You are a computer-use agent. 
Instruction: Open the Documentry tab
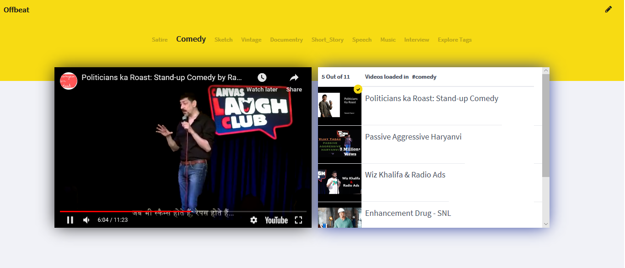(x=286, y=40)
